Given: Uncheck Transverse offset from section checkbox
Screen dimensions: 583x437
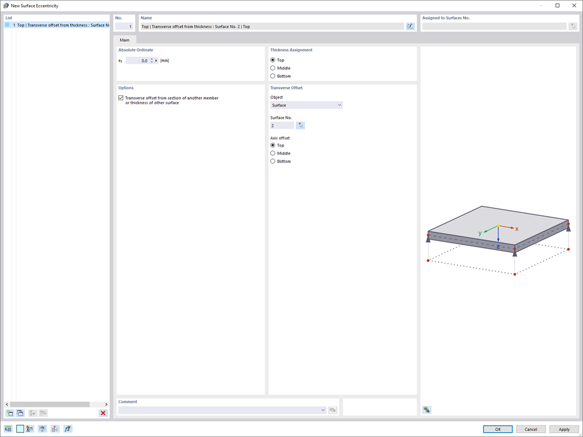Looking at the screenshot, I should coord(121,98).
